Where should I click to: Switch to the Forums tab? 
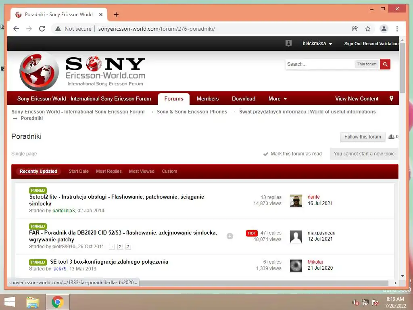pyautogui.click(x=174, y=98)
